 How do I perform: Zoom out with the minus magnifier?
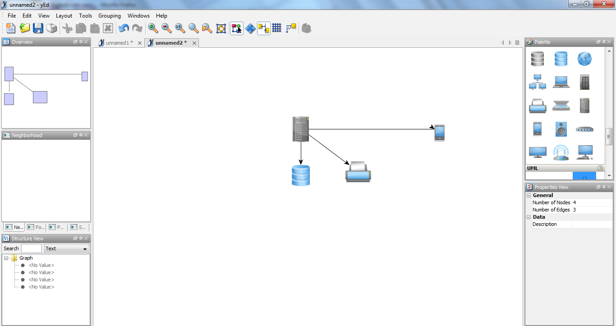coord(167,28)
